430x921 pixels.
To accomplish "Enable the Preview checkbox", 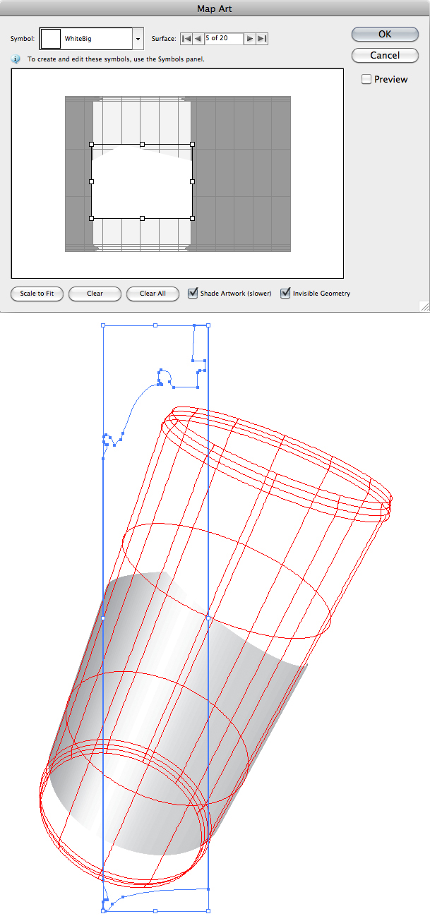I will point(366,80).
